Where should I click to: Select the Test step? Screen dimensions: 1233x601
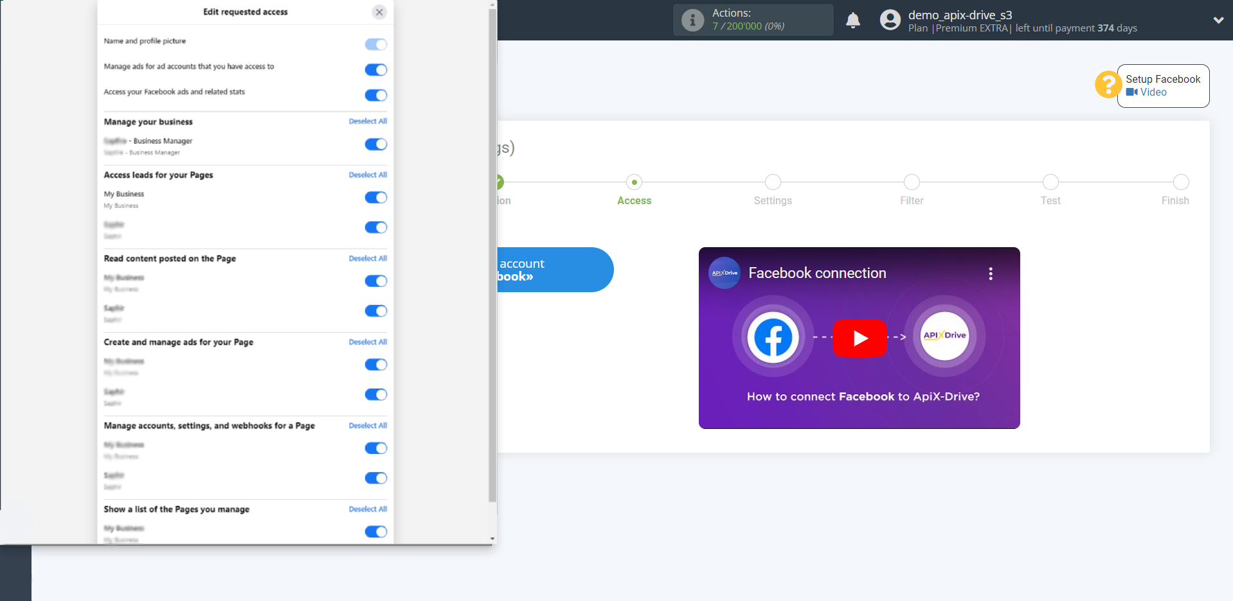tap(1050, 182)
